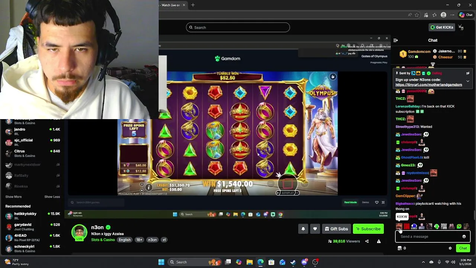Image resolution: width=476 pixels, height=268 pixels.
Task: Open new browser tab with plus icon
Action: [x=193, y=5]
